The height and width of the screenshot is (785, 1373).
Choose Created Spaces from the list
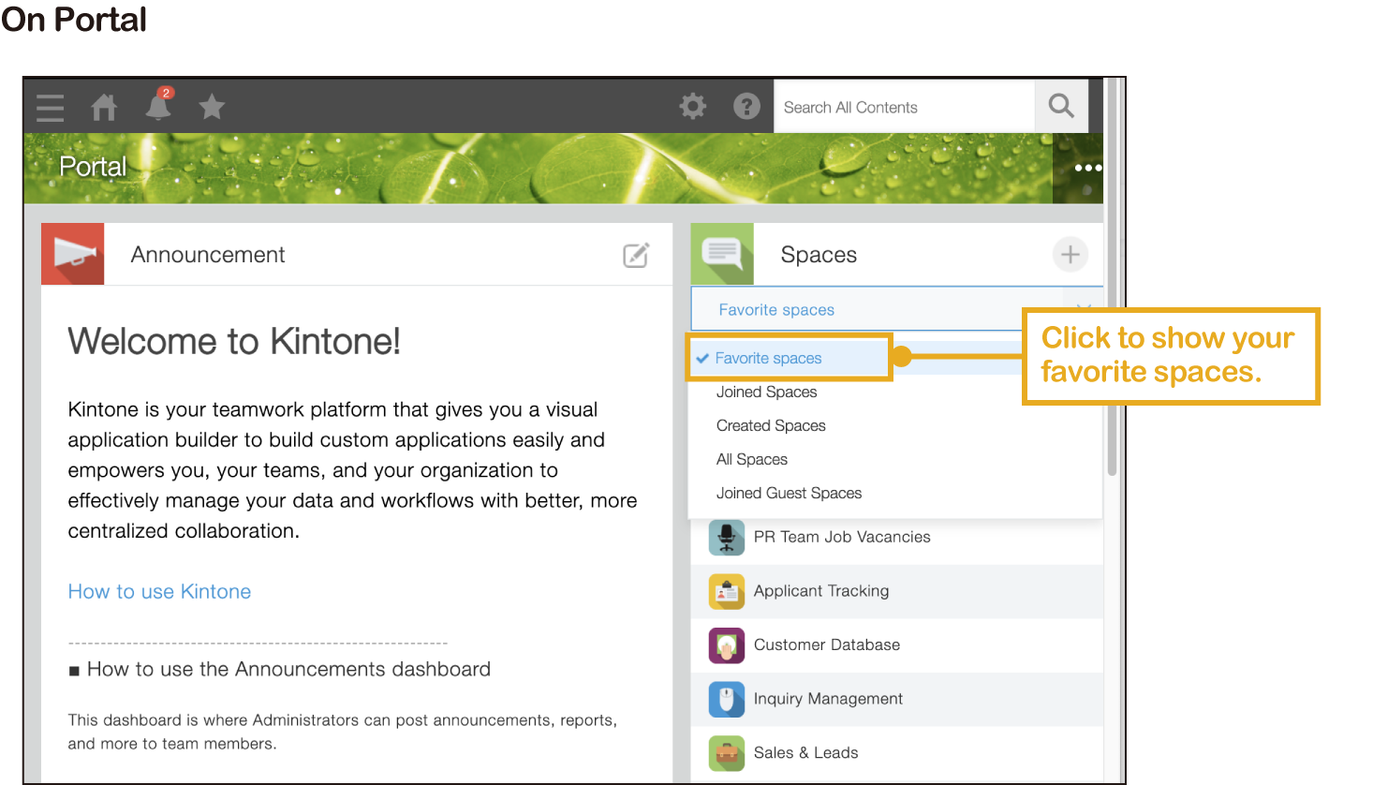(x=771, y=425)
